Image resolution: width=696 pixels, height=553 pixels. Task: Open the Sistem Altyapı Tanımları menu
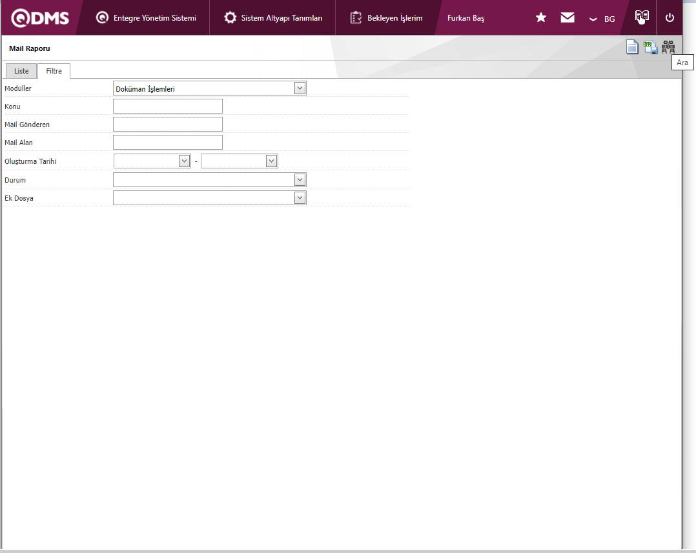pos(273,17)
